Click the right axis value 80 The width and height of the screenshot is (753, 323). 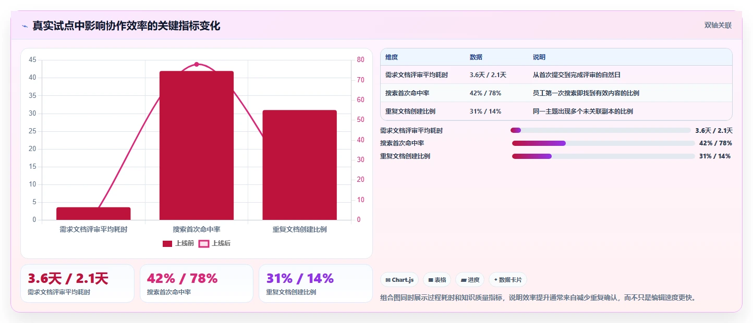coord(360,60)
